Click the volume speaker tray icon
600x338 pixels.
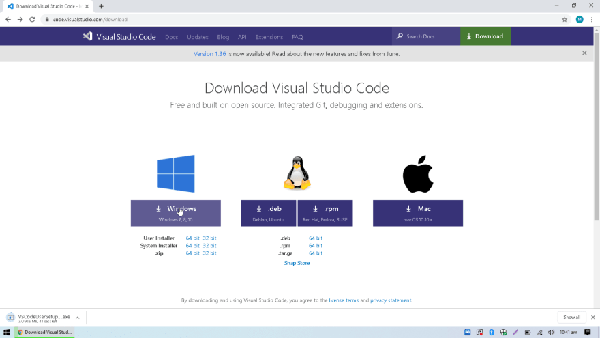tap(551, 333)
